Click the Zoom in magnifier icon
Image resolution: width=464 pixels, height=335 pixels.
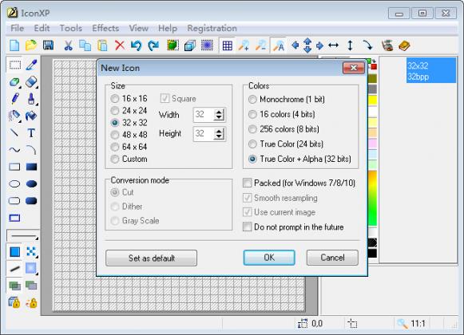tap(244, 45)
